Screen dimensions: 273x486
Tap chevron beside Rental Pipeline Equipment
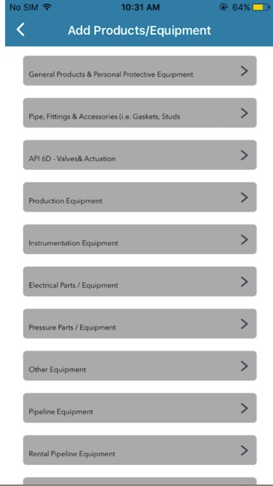(x=244, y=450)
